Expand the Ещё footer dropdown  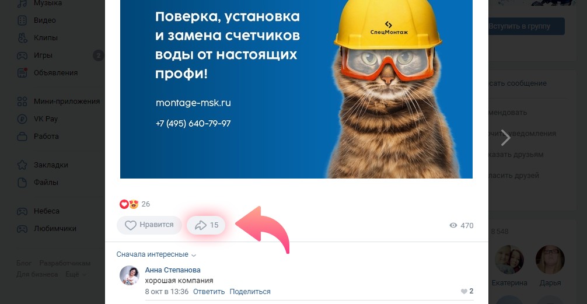76,274
